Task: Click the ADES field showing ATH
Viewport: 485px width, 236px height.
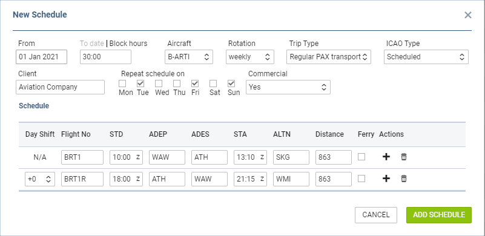Action: click(210, 157)
